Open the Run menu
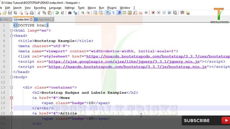Screen dimensions: 230x129 (101, 8)
